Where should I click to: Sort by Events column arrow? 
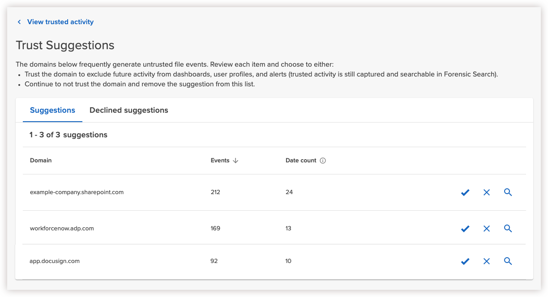pos(235,161)
